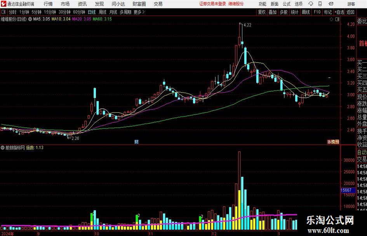Expand the dropdown arrow next to 维维股份(日线)

pyautogui.click(x=30, y=19)
